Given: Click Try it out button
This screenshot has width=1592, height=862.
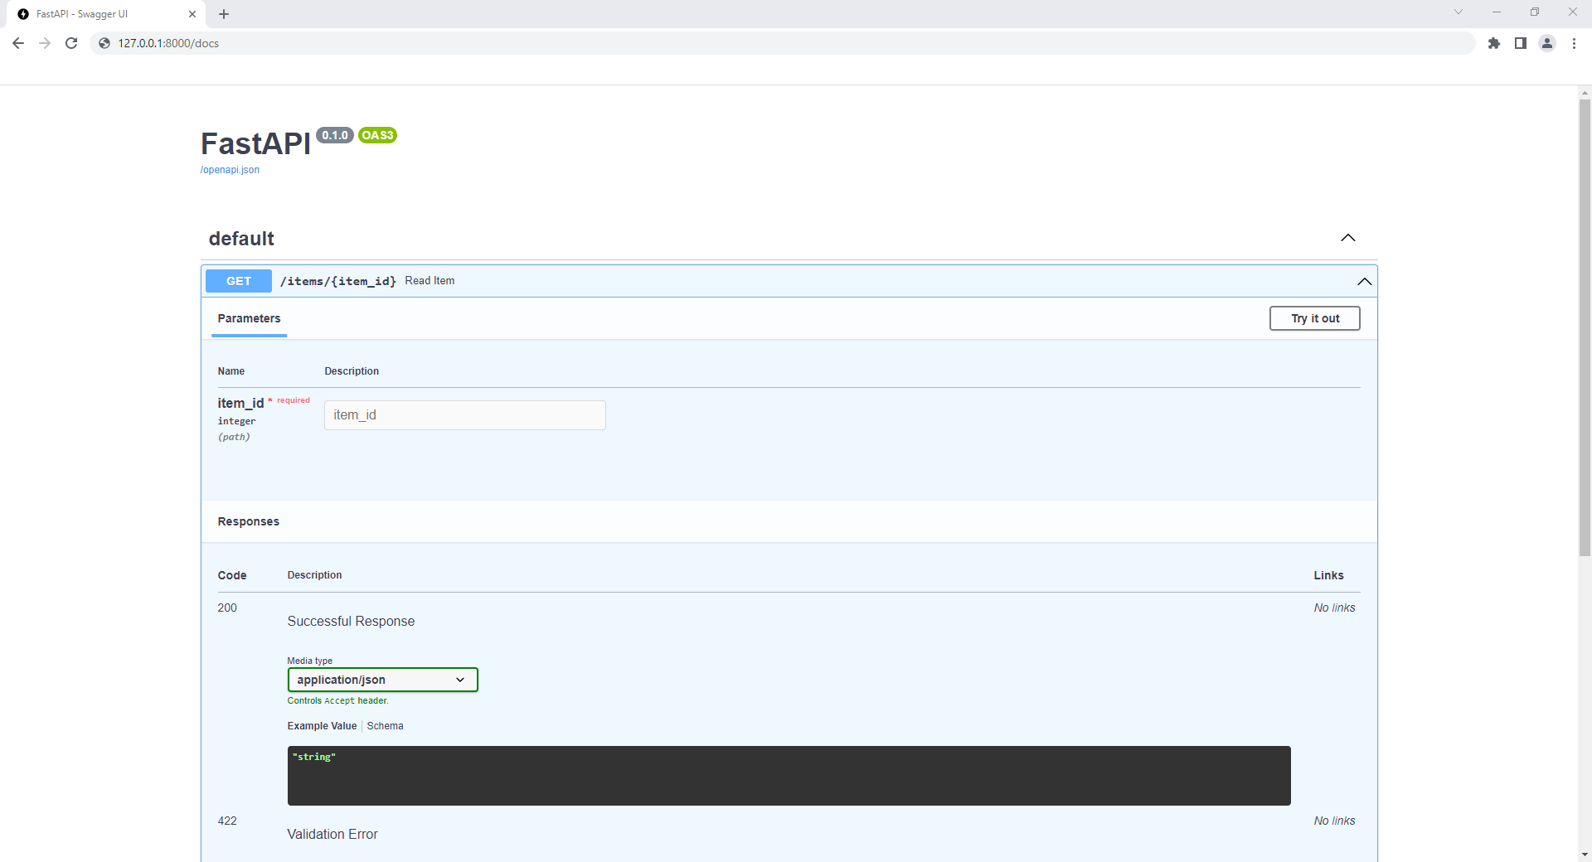Looking at the screenshot, I should pos(1315,318).
